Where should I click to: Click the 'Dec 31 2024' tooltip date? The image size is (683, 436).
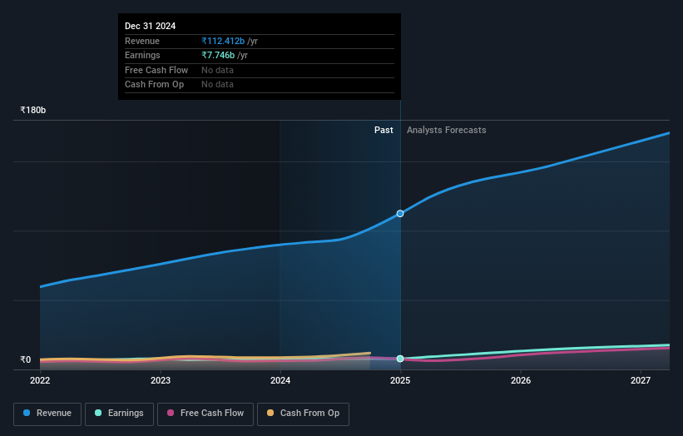point(151,26)
